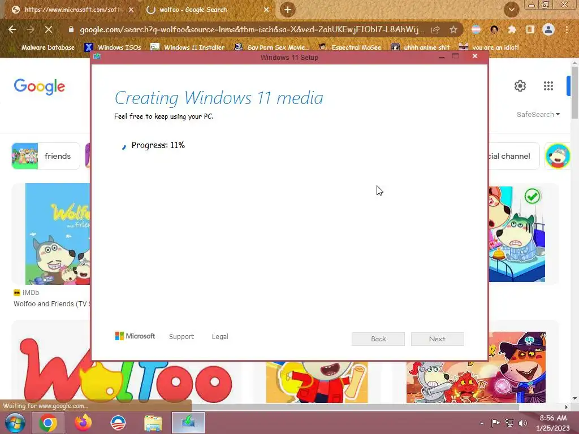Viewport: 579px width, 434px height.
Task: Open the Chrome three-dot menu
Action: coord(567,29)
